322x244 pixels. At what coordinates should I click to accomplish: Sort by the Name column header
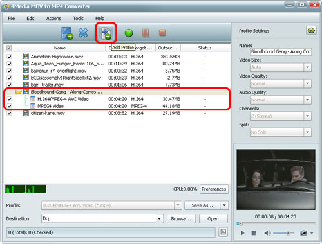tap(60, 48)
